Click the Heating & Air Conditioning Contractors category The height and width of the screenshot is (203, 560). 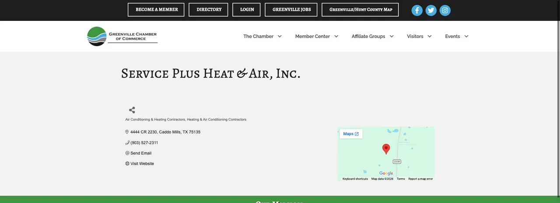(x=217, y=119)
